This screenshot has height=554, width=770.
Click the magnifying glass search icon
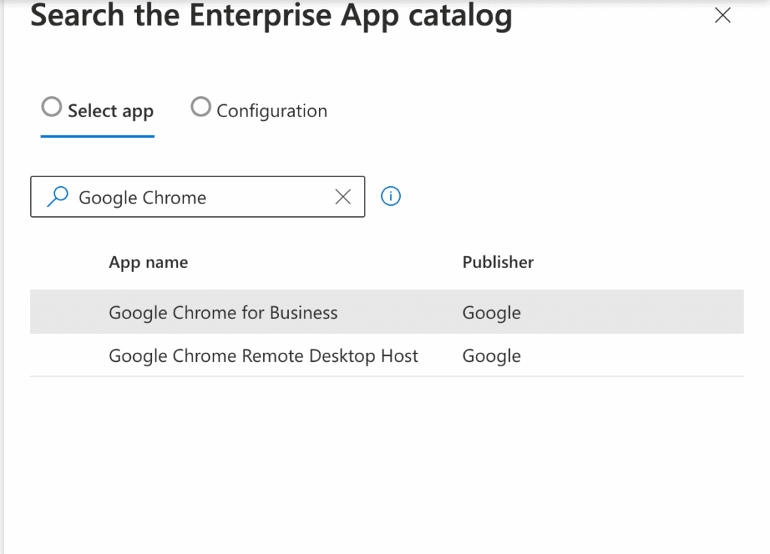[56, 197]
